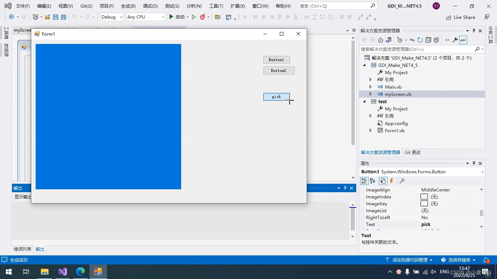The width and height of the screenshot is (497, 279).
Task: Open the Visual Studio taskbar icon
Action: click(63, 272)
